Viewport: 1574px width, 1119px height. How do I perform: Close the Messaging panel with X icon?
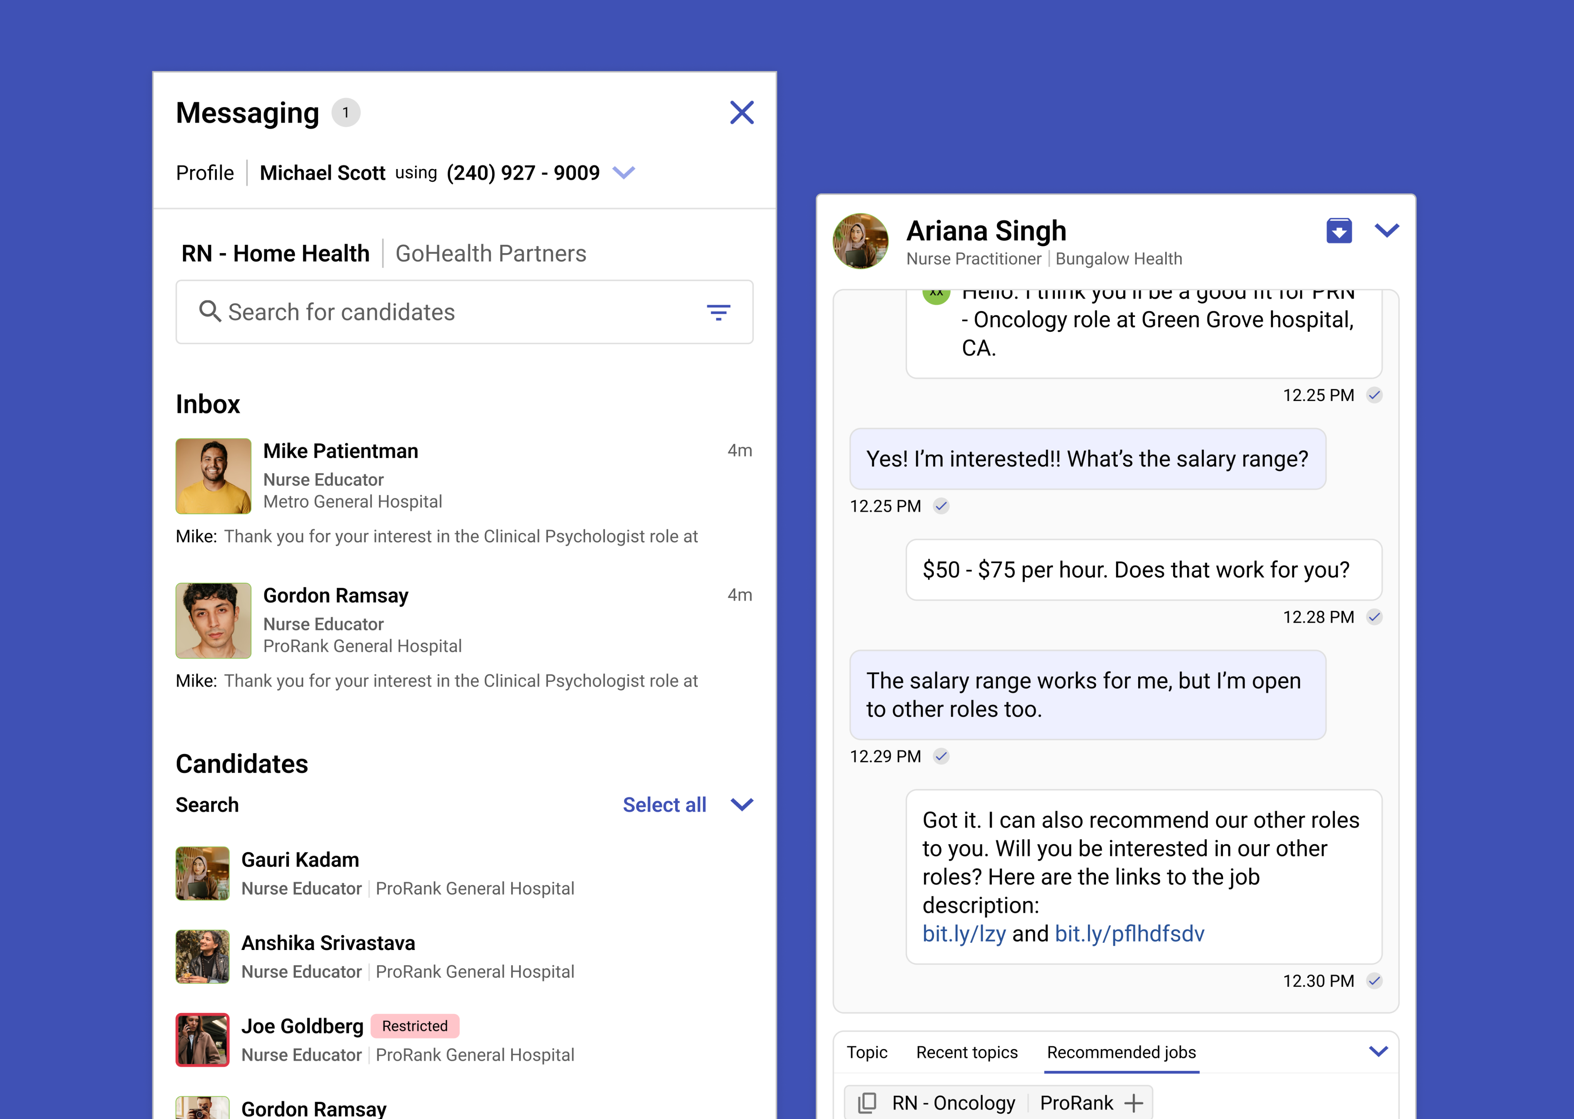[x=742, y=112]
